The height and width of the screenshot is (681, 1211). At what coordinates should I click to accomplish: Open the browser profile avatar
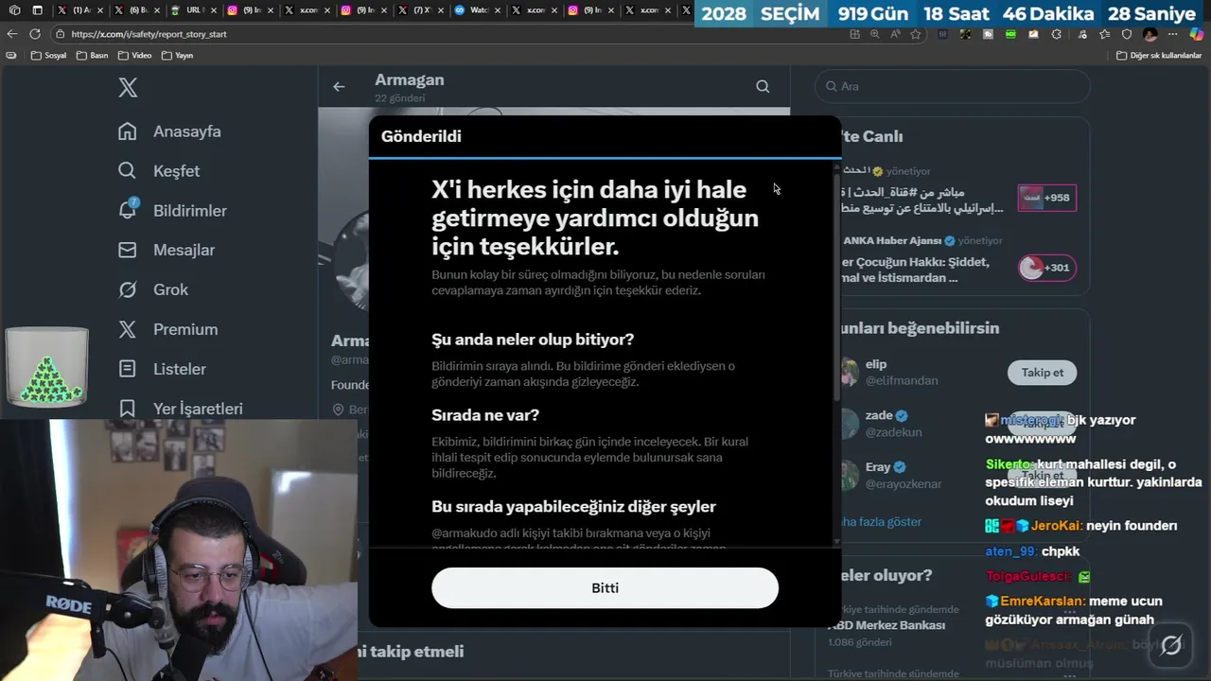click(x=1150, y=34)
